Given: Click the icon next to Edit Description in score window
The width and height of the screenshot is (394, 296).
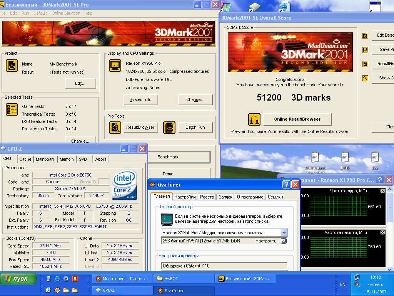Looking at the screenshot, I should [365, 36].
